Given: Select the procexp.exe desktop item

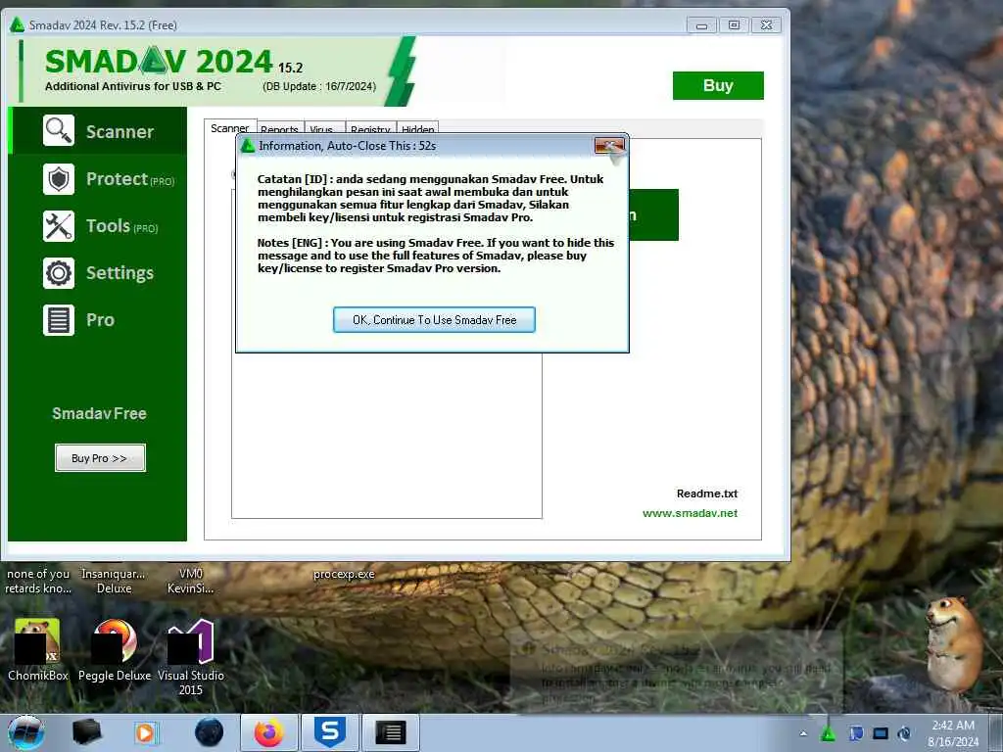Looking at the screenshot, I should point(344,574).
